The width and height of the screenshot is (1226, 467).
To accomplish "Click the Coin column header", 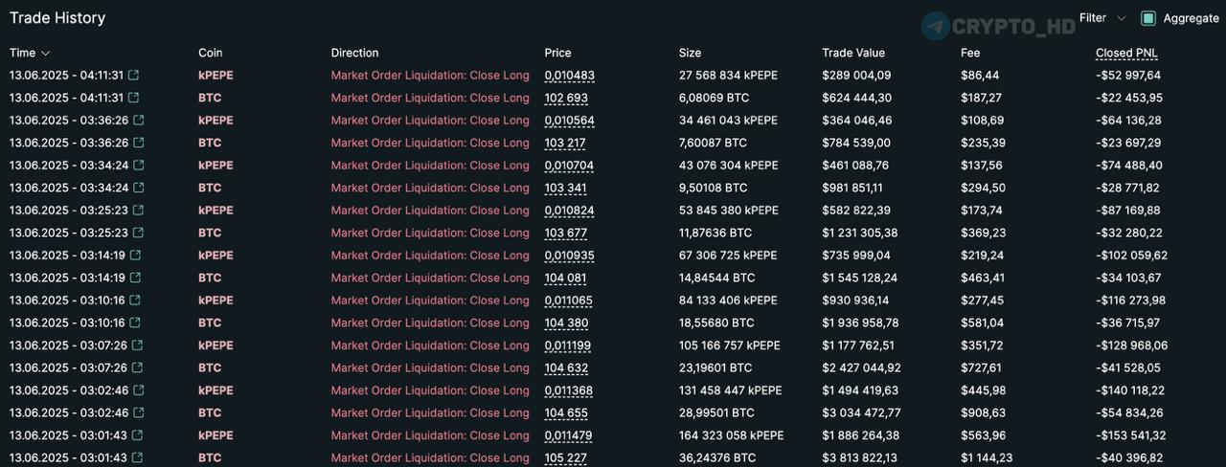I will (211, 53).
